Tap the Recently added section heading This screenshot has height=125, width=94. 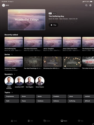click(11, 35)
